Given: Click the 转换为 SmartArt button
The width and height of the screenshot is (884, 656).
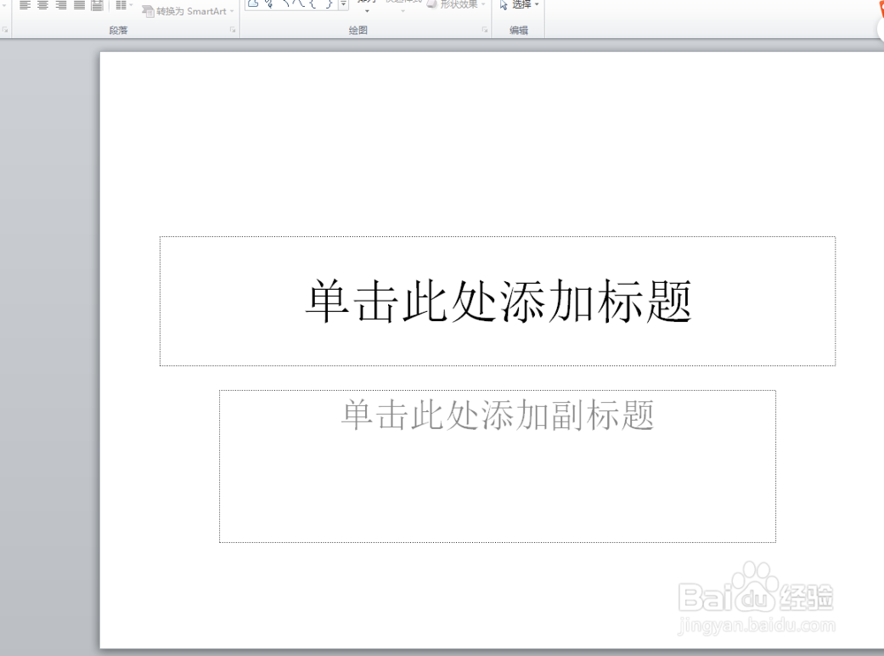Looking at the screenshot, I should [186, 11].
